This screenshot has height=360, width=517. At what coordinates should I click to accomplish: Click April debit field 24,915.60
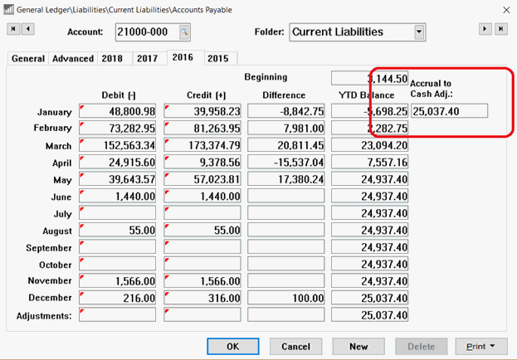click(117, 163)
